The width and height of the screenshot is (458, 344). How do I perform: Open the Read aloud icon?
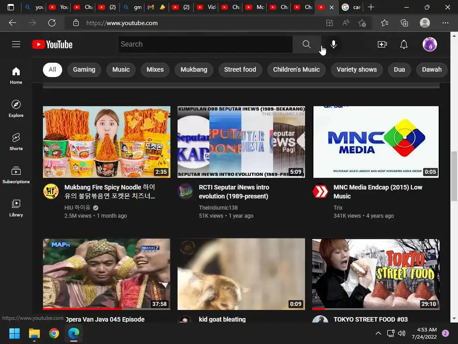pos(346,23)
